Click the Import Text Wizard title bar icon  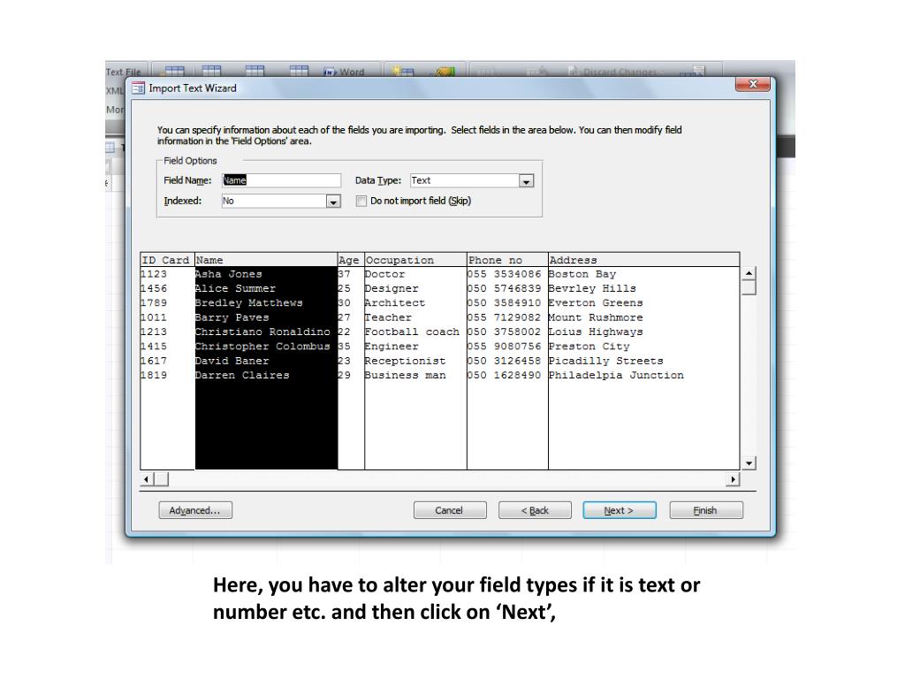click(x=138, y=88)
